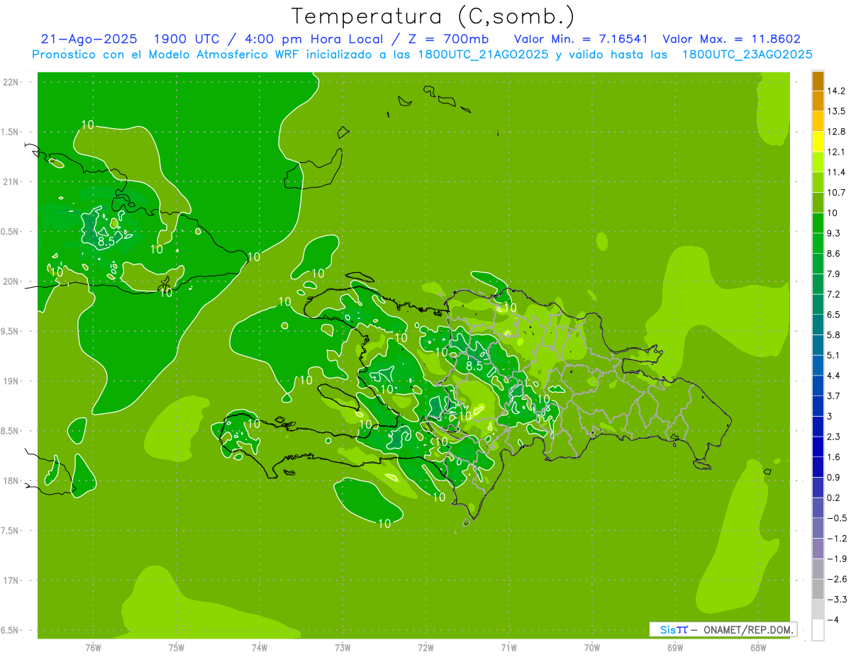
Task: Select the amber swatch between 12.8 and 13.5
Action: 818,121
